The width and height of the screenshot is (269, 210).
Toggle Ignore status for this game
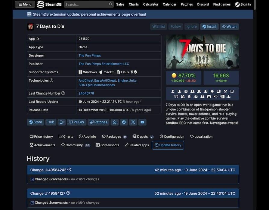click(x=192, y=26)
